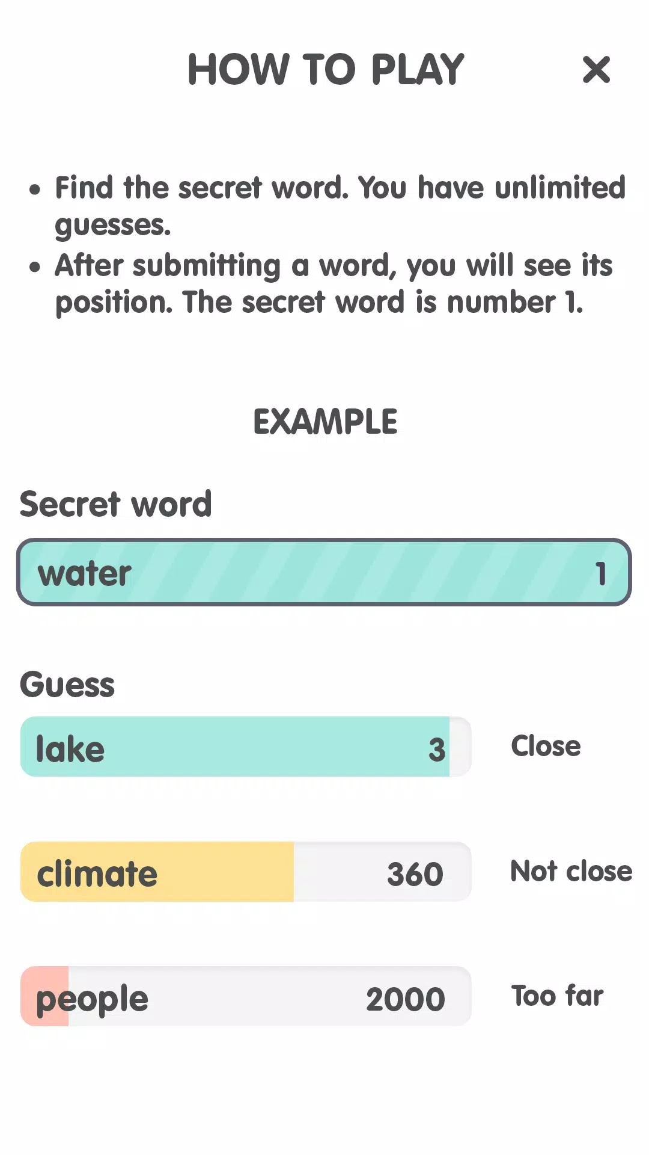The image size is (649, 1155).
Task: Tap the 'Not close' hint label
Action: point(571,872)
